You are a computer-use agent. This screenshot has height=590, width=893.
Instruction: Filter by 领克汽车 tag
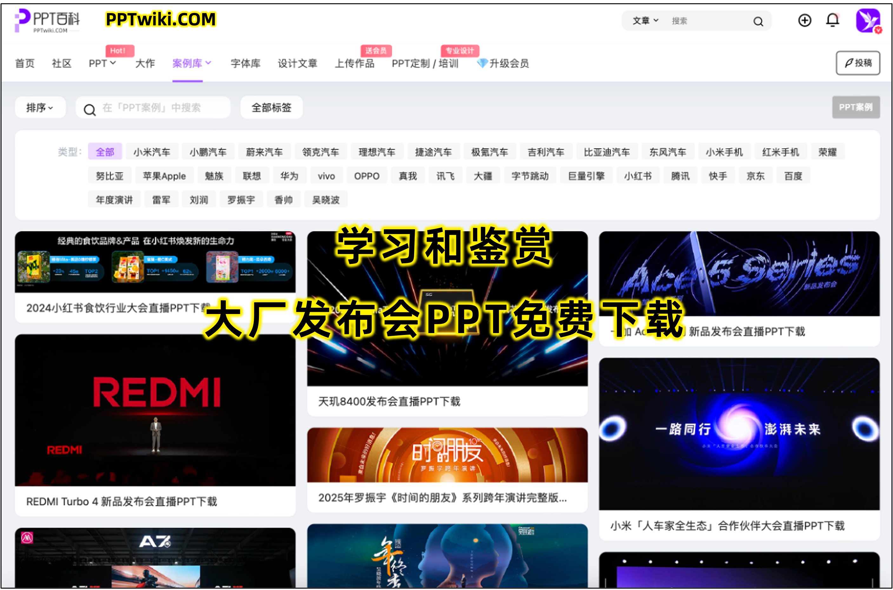[x=321, y=152]
